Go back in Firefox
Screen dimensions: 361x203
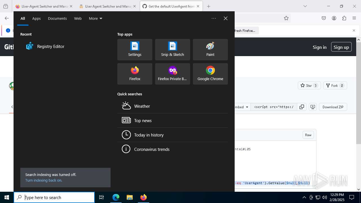click(7, 18)
